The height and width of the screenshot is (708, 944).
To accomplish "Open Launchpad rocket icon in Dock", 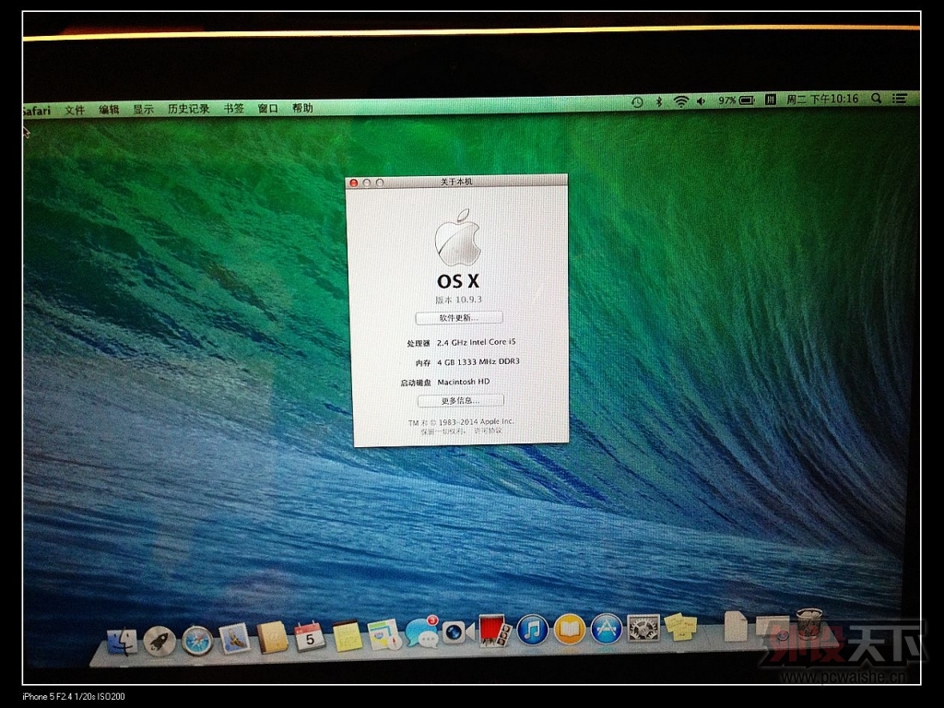I will 159,642.
